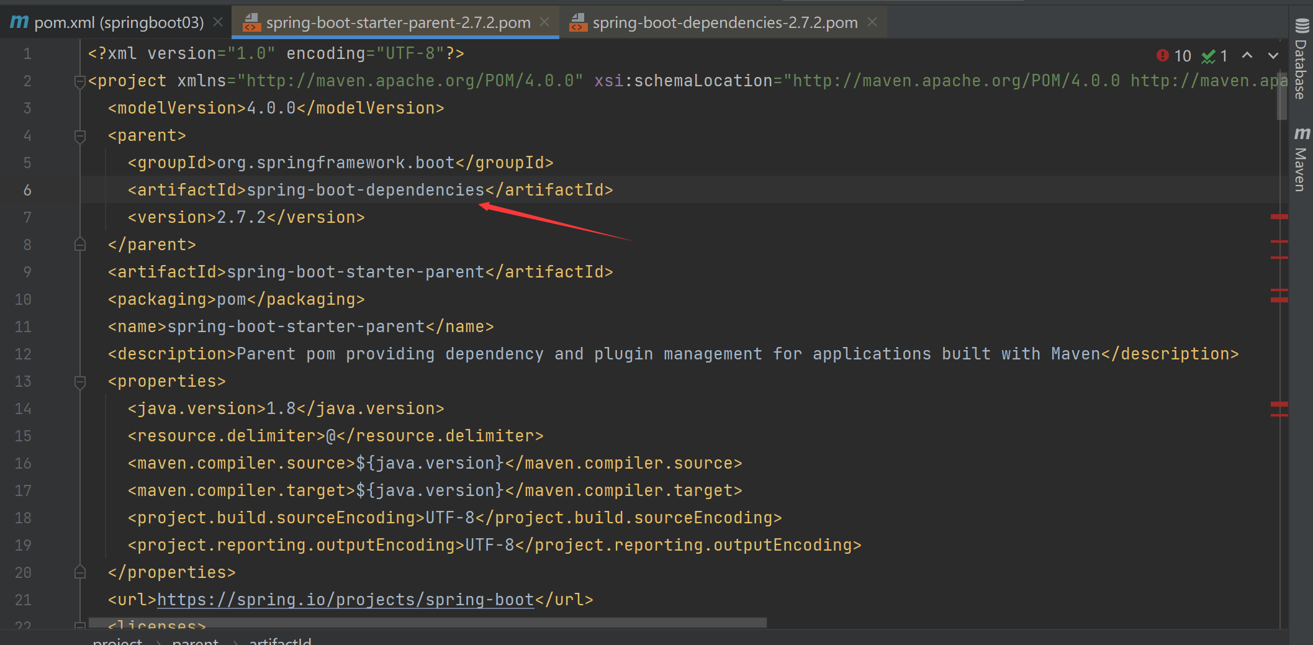Go to previous highlighted error arrow
This screenshot has width=1313, height=645.
[x=1247, y=55]
